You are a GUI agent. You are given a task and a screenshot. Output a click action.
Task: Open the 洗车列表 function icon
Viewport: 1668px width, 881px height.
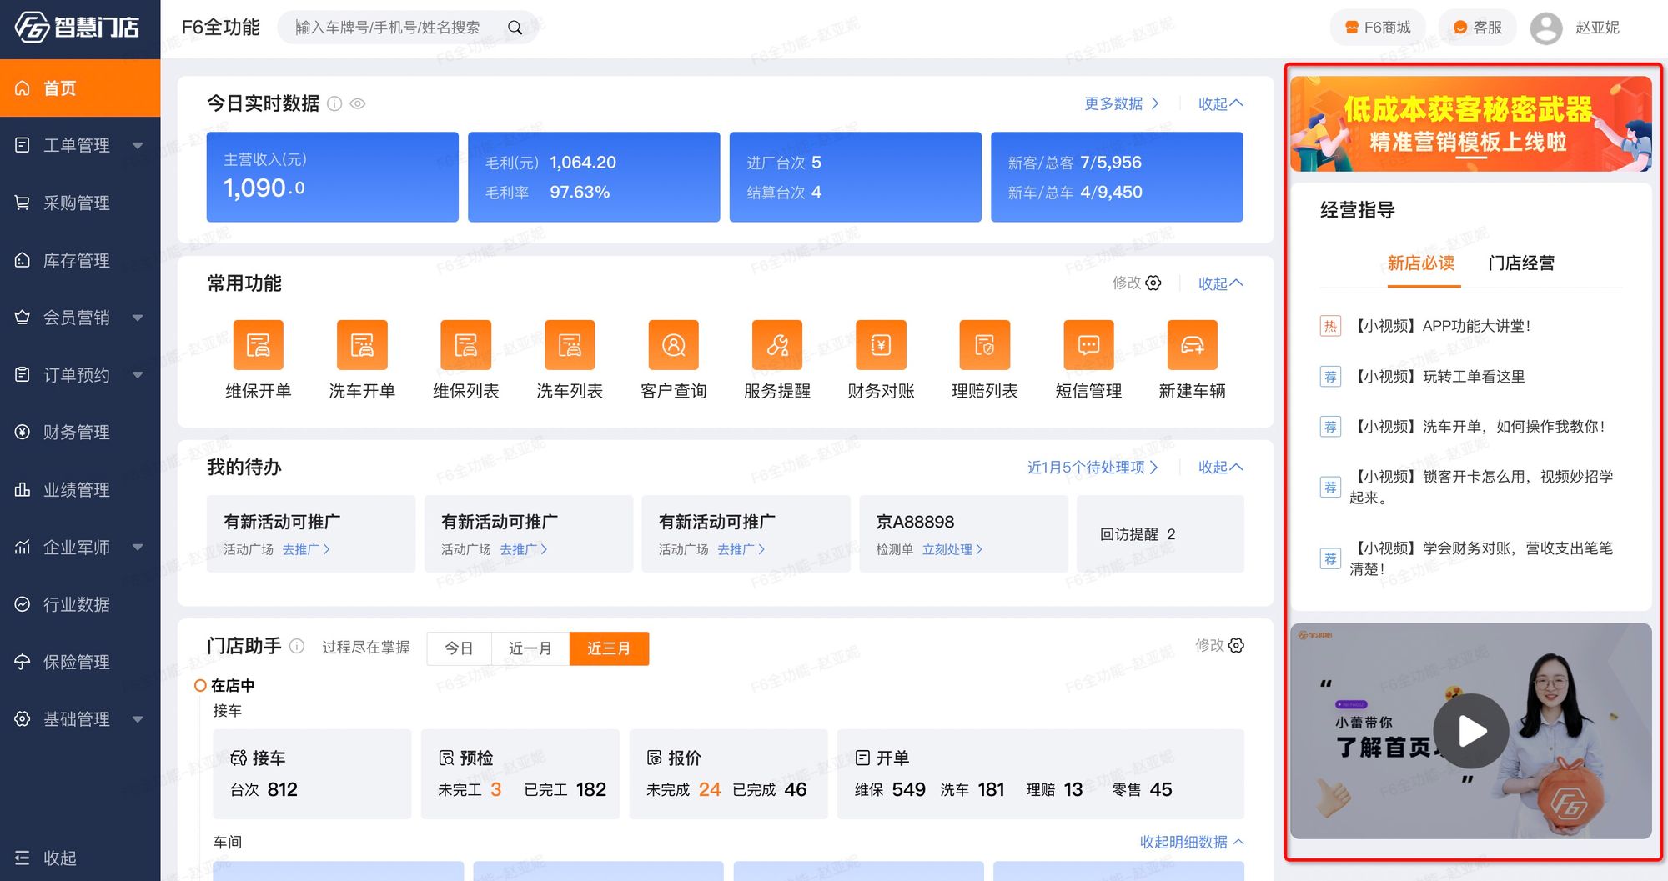570,344
